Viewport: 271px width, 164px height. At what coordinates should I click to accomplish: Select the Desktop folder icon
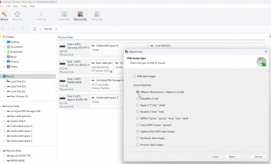click(x=8, y=42)
